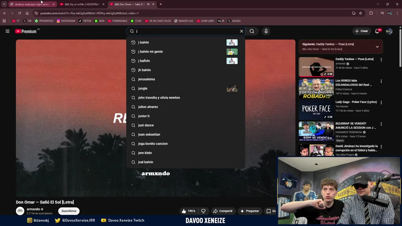Open browser extensions puzzle icon
The image size is (402, 226).
click(371, 13)
